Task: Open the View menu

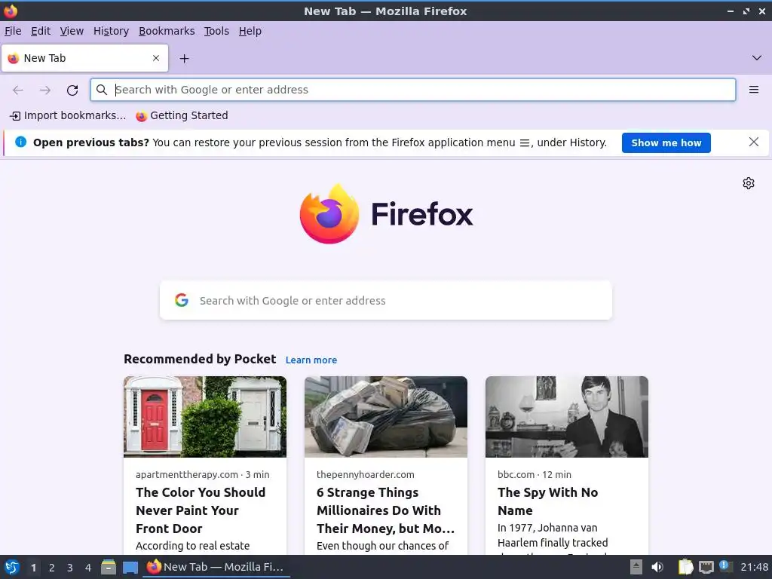Action: coord(72,31)
